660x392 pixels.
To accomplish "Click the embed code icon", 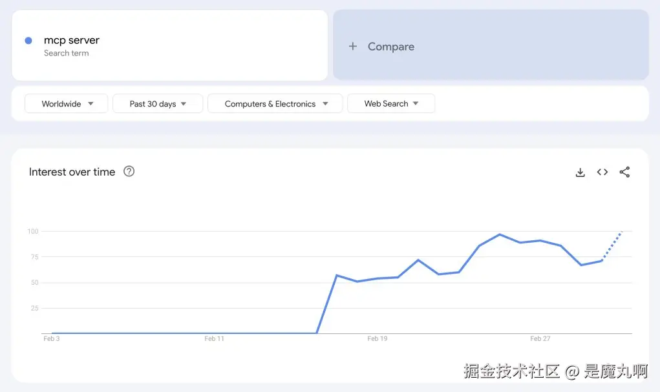I will [602, 172].
